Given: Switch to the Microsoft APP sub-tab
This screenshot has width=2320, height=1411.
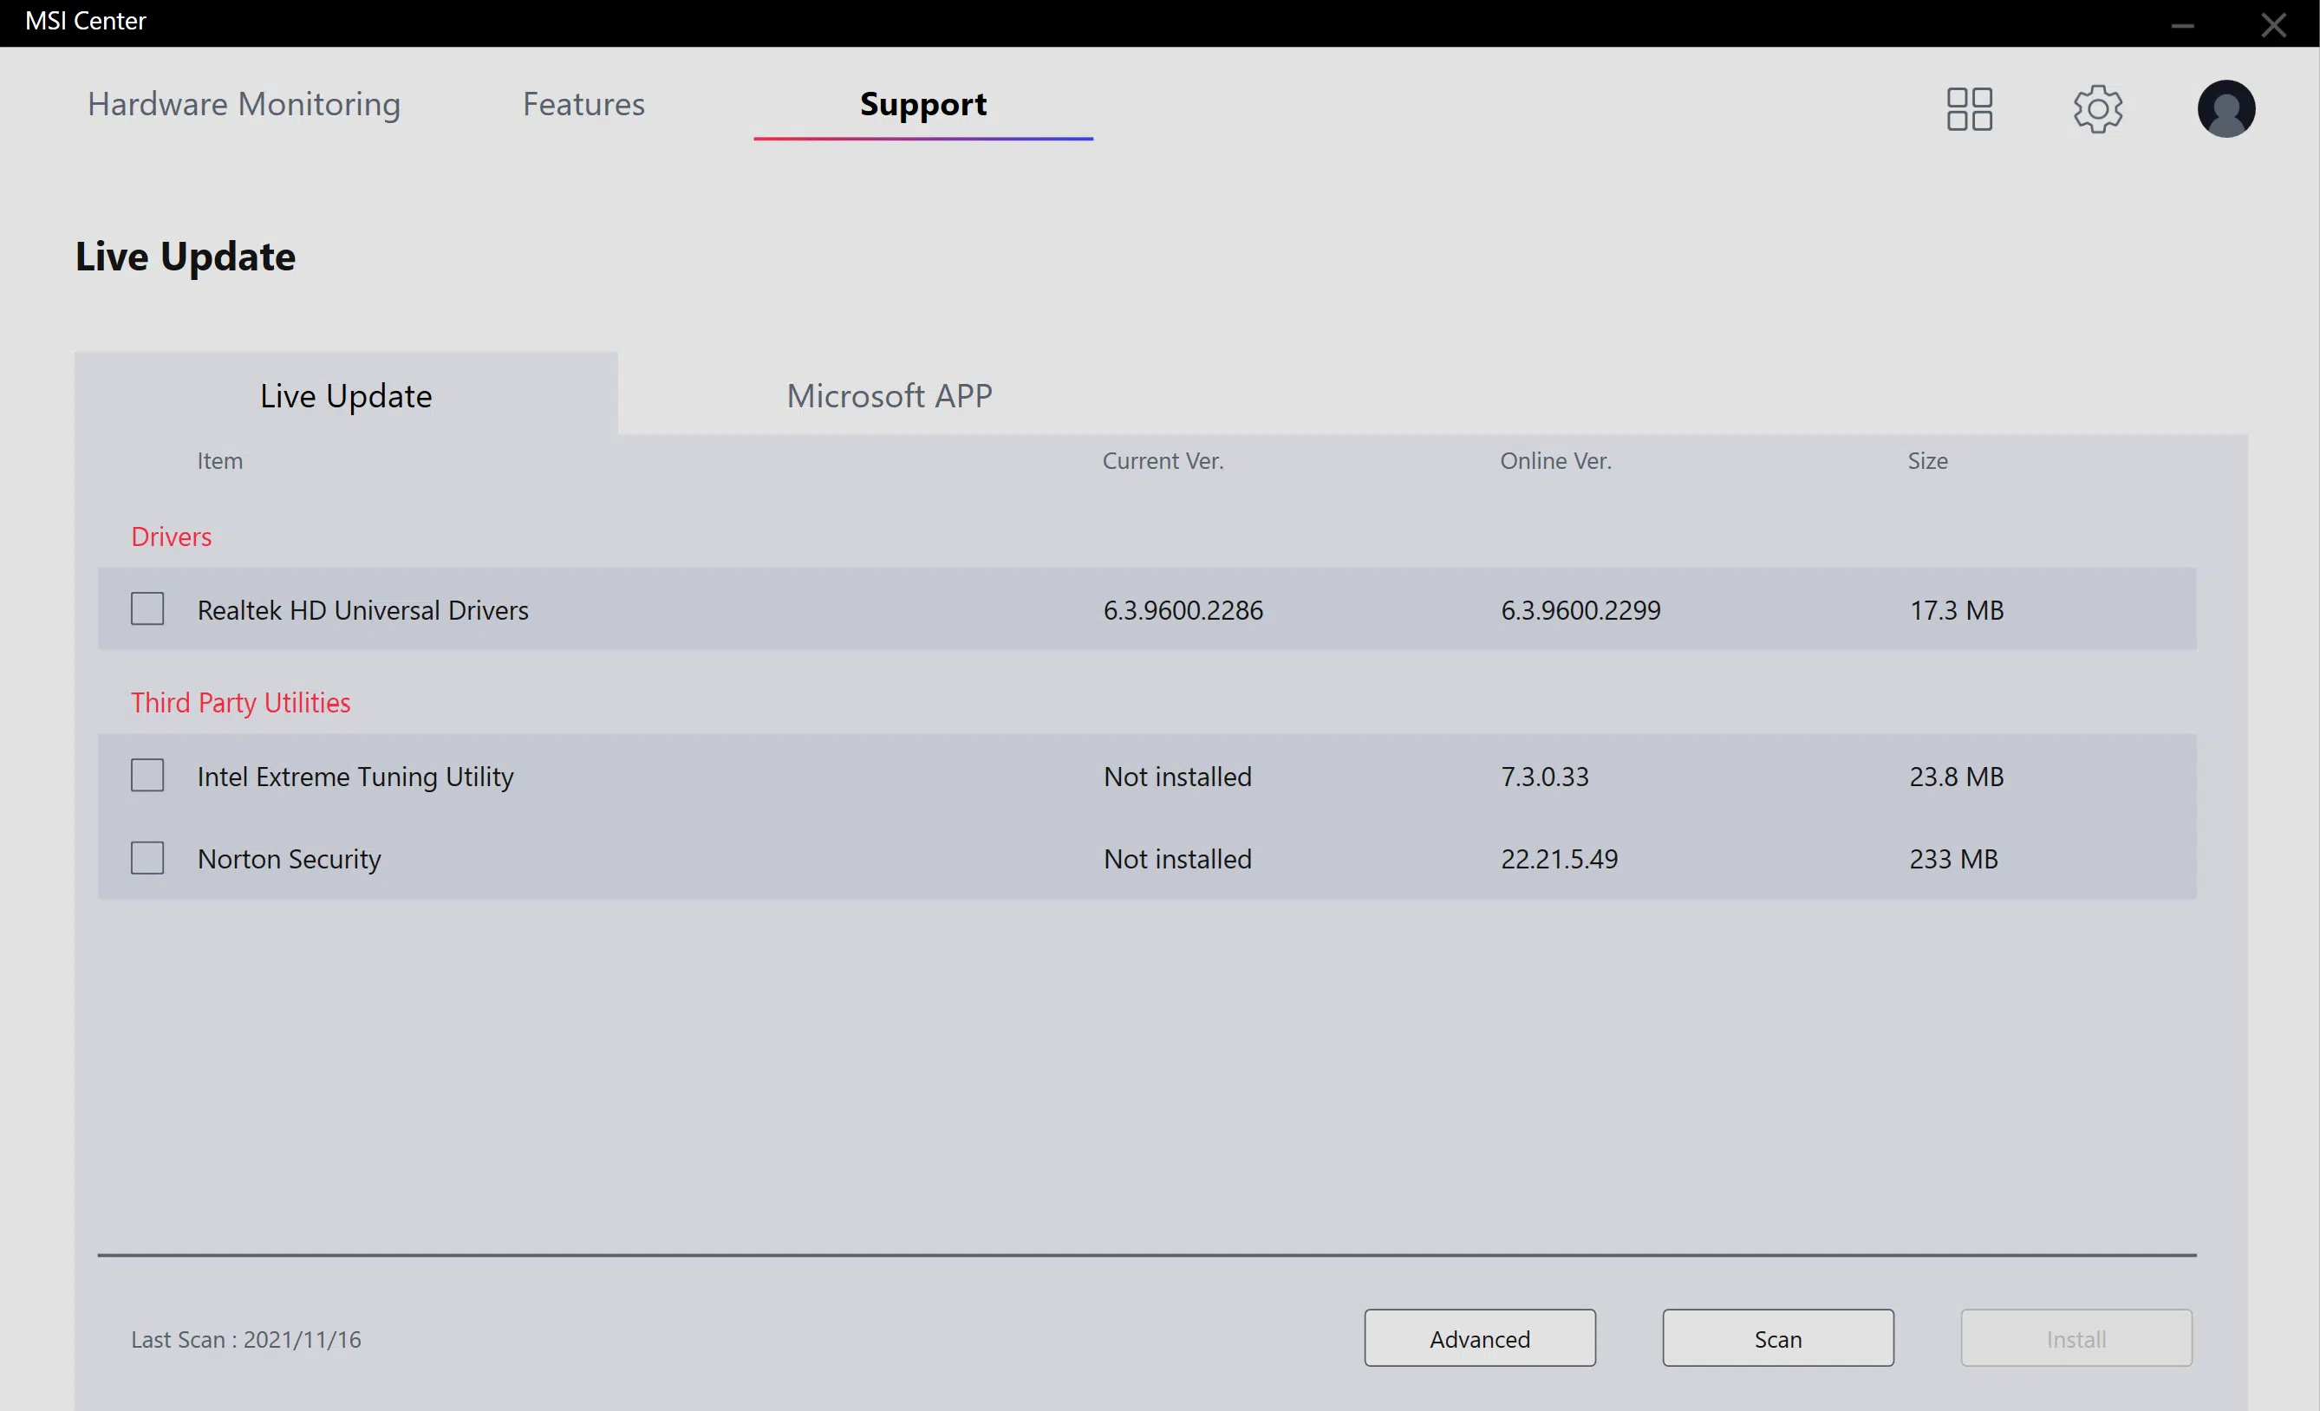Looking at the screenshot, I should [889, 394].
